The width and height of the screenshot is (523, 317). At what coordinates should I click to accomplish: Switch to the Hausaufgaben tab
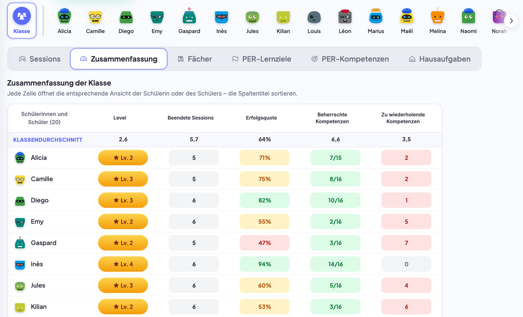(440, 59)
